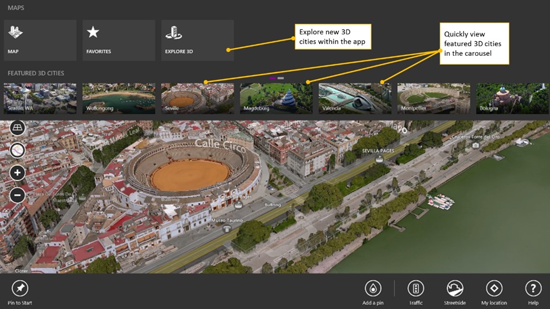
Task: Toggle the map tilt view icon
Action: tap(17, 128)
